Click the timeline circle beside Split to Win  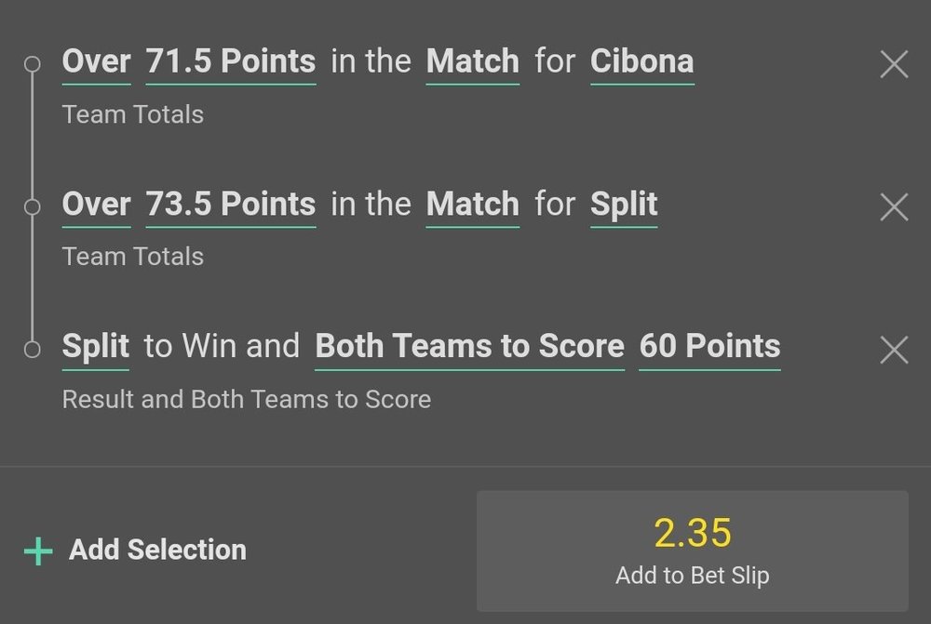(33, 350)
